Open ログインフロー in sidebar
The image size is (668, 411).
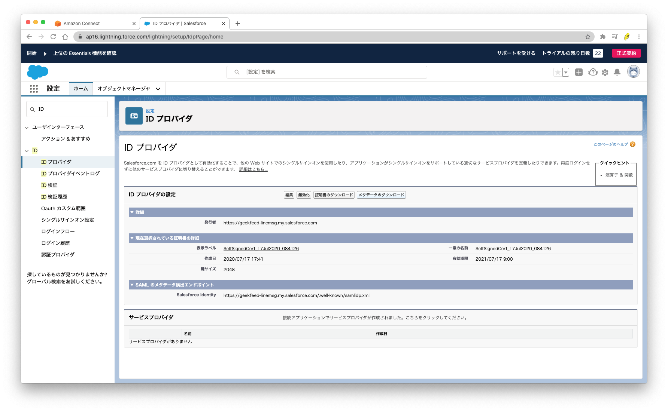[x=58, y=231]
